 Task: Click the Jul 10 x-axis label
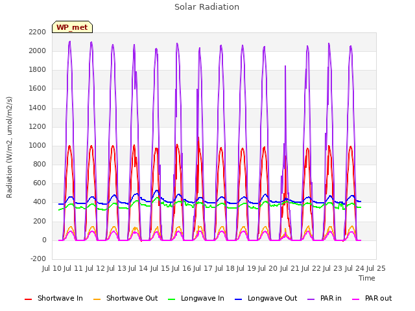point(52,268)
